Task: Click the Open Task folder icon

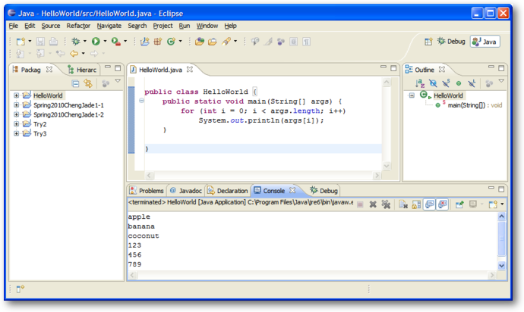Action: coord(212,42)
